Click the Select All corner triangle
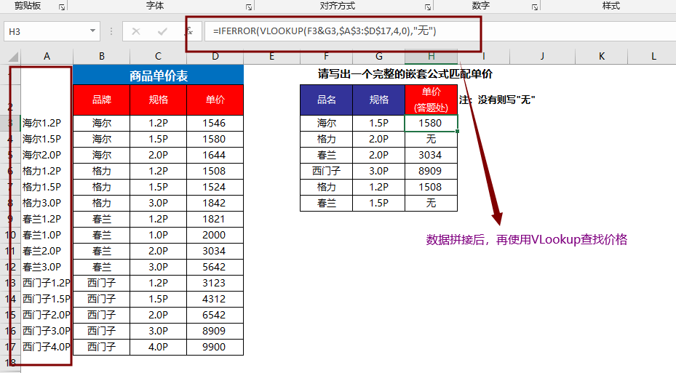This screenshot has width=676, height=373. 13,57
